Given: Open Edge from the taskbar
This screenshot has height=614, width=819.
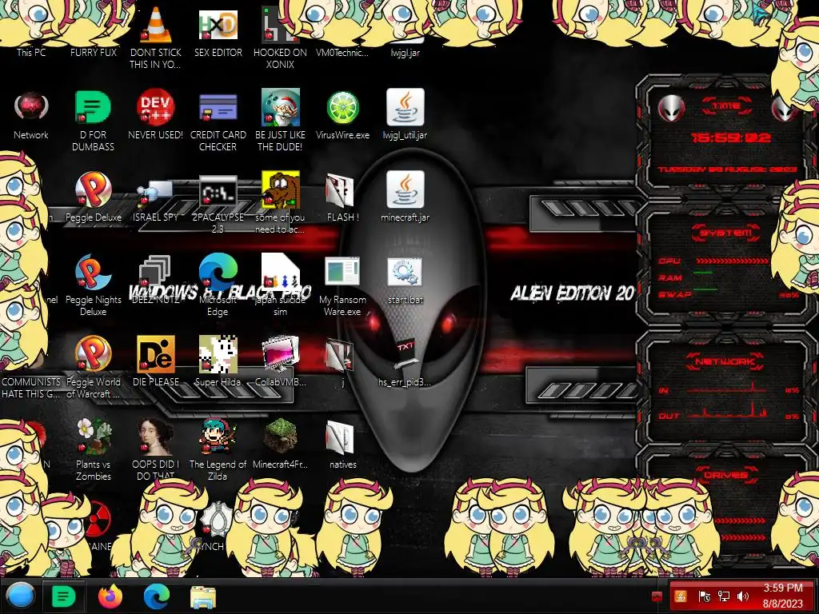Looking at the screenshot, I should tap(156, 596).
